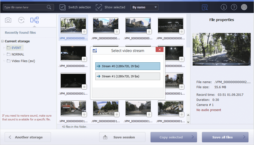Click the Save all files button
254x145 pixels.
click(x=225, y=137)
